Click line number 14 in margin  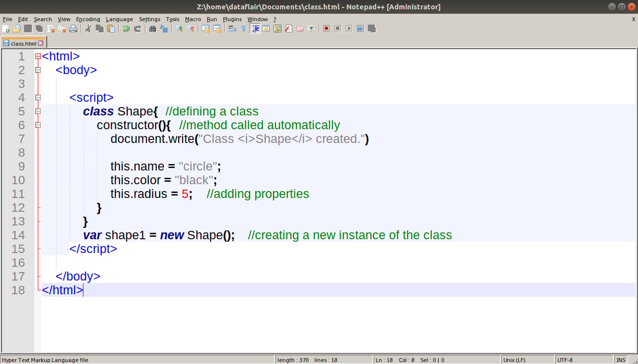(18, 235)
